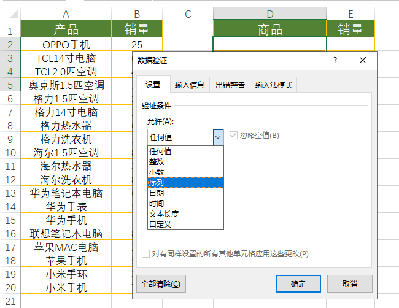
Task: Select row 21 header
Action: (x=10, y=301)
